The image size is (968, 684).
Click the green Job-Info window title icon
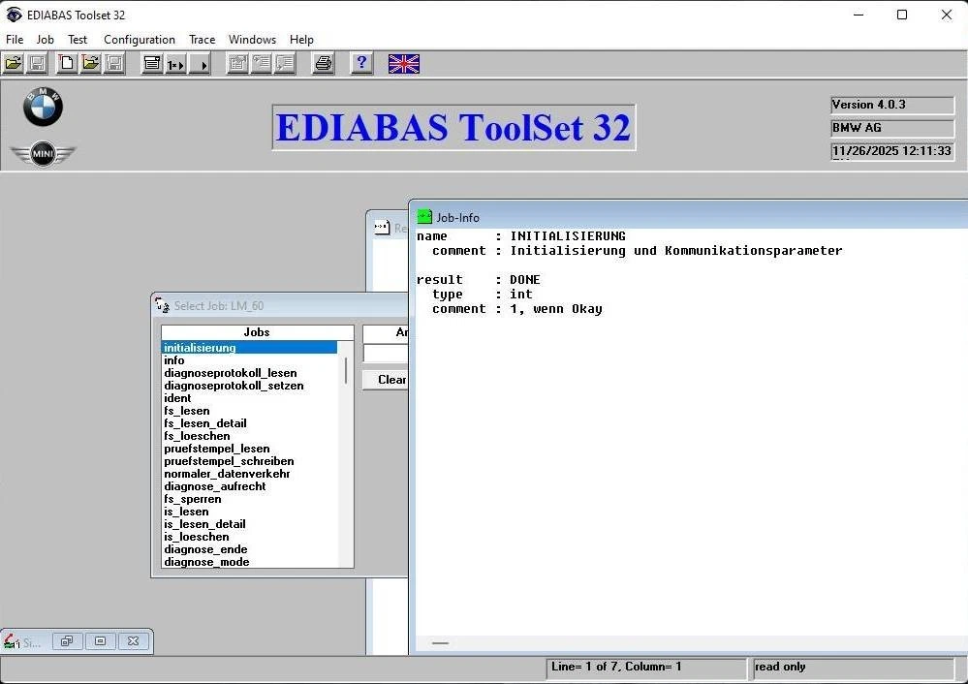click(424, 217)
